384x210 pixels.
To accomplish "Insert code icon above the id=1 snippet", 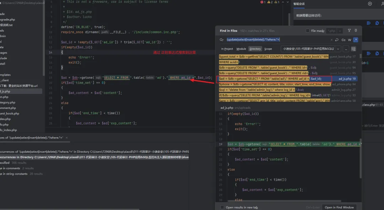I will (x=369, y=53).
